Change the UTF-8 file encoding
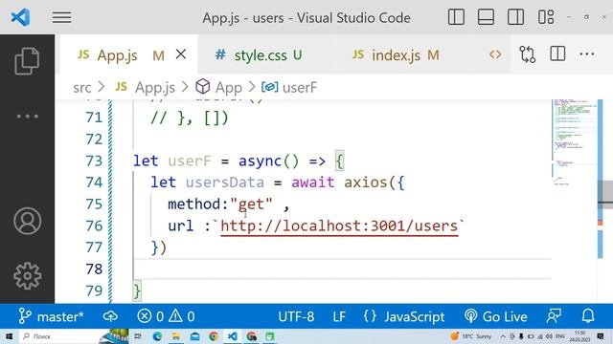This screenshot has width=613, height=344. (296, 316)
